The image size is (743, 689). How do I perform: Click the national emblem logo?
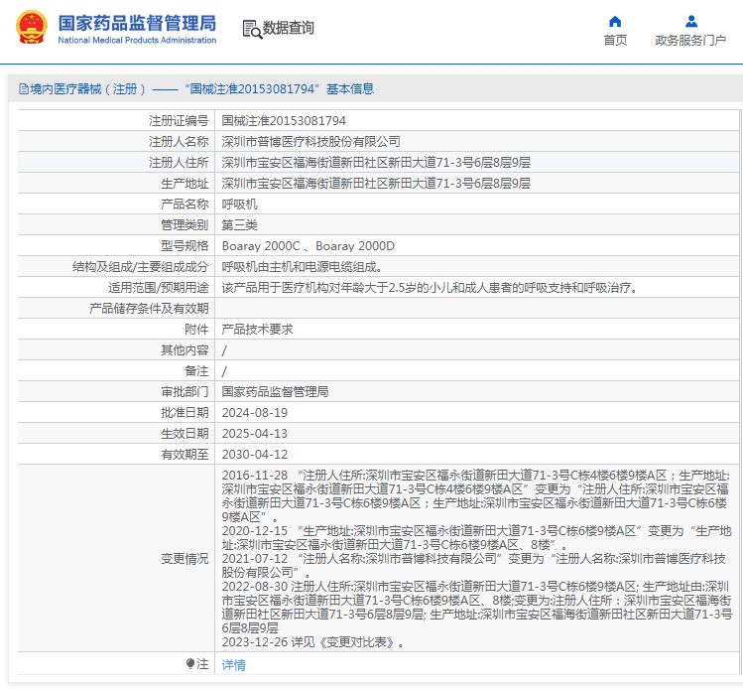(30, 28)
